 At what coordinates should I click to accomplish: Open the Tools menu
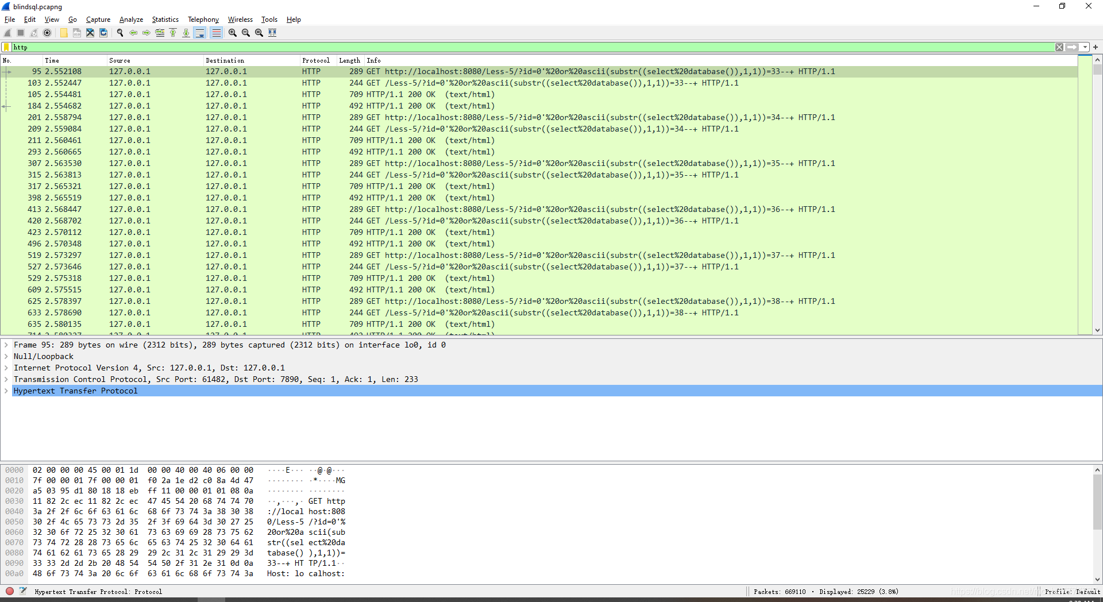(269, 20)
